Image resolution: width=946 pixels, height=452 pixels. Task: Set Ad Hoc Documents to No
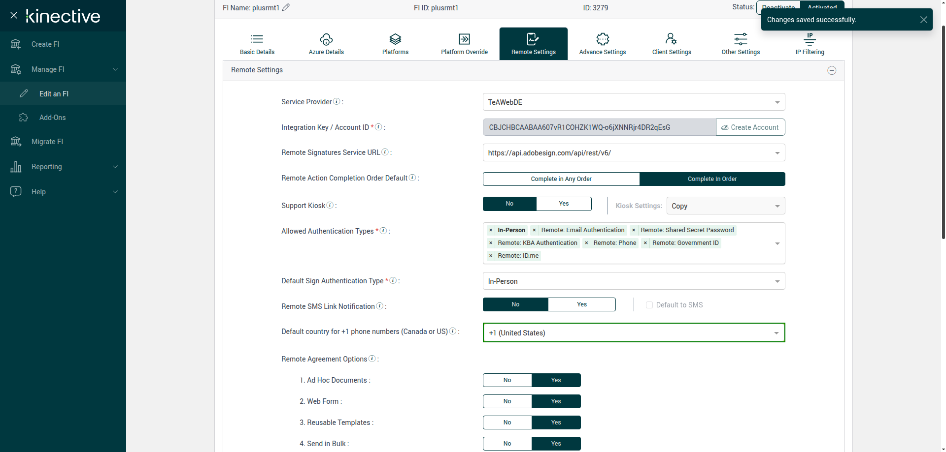[507, 380]
